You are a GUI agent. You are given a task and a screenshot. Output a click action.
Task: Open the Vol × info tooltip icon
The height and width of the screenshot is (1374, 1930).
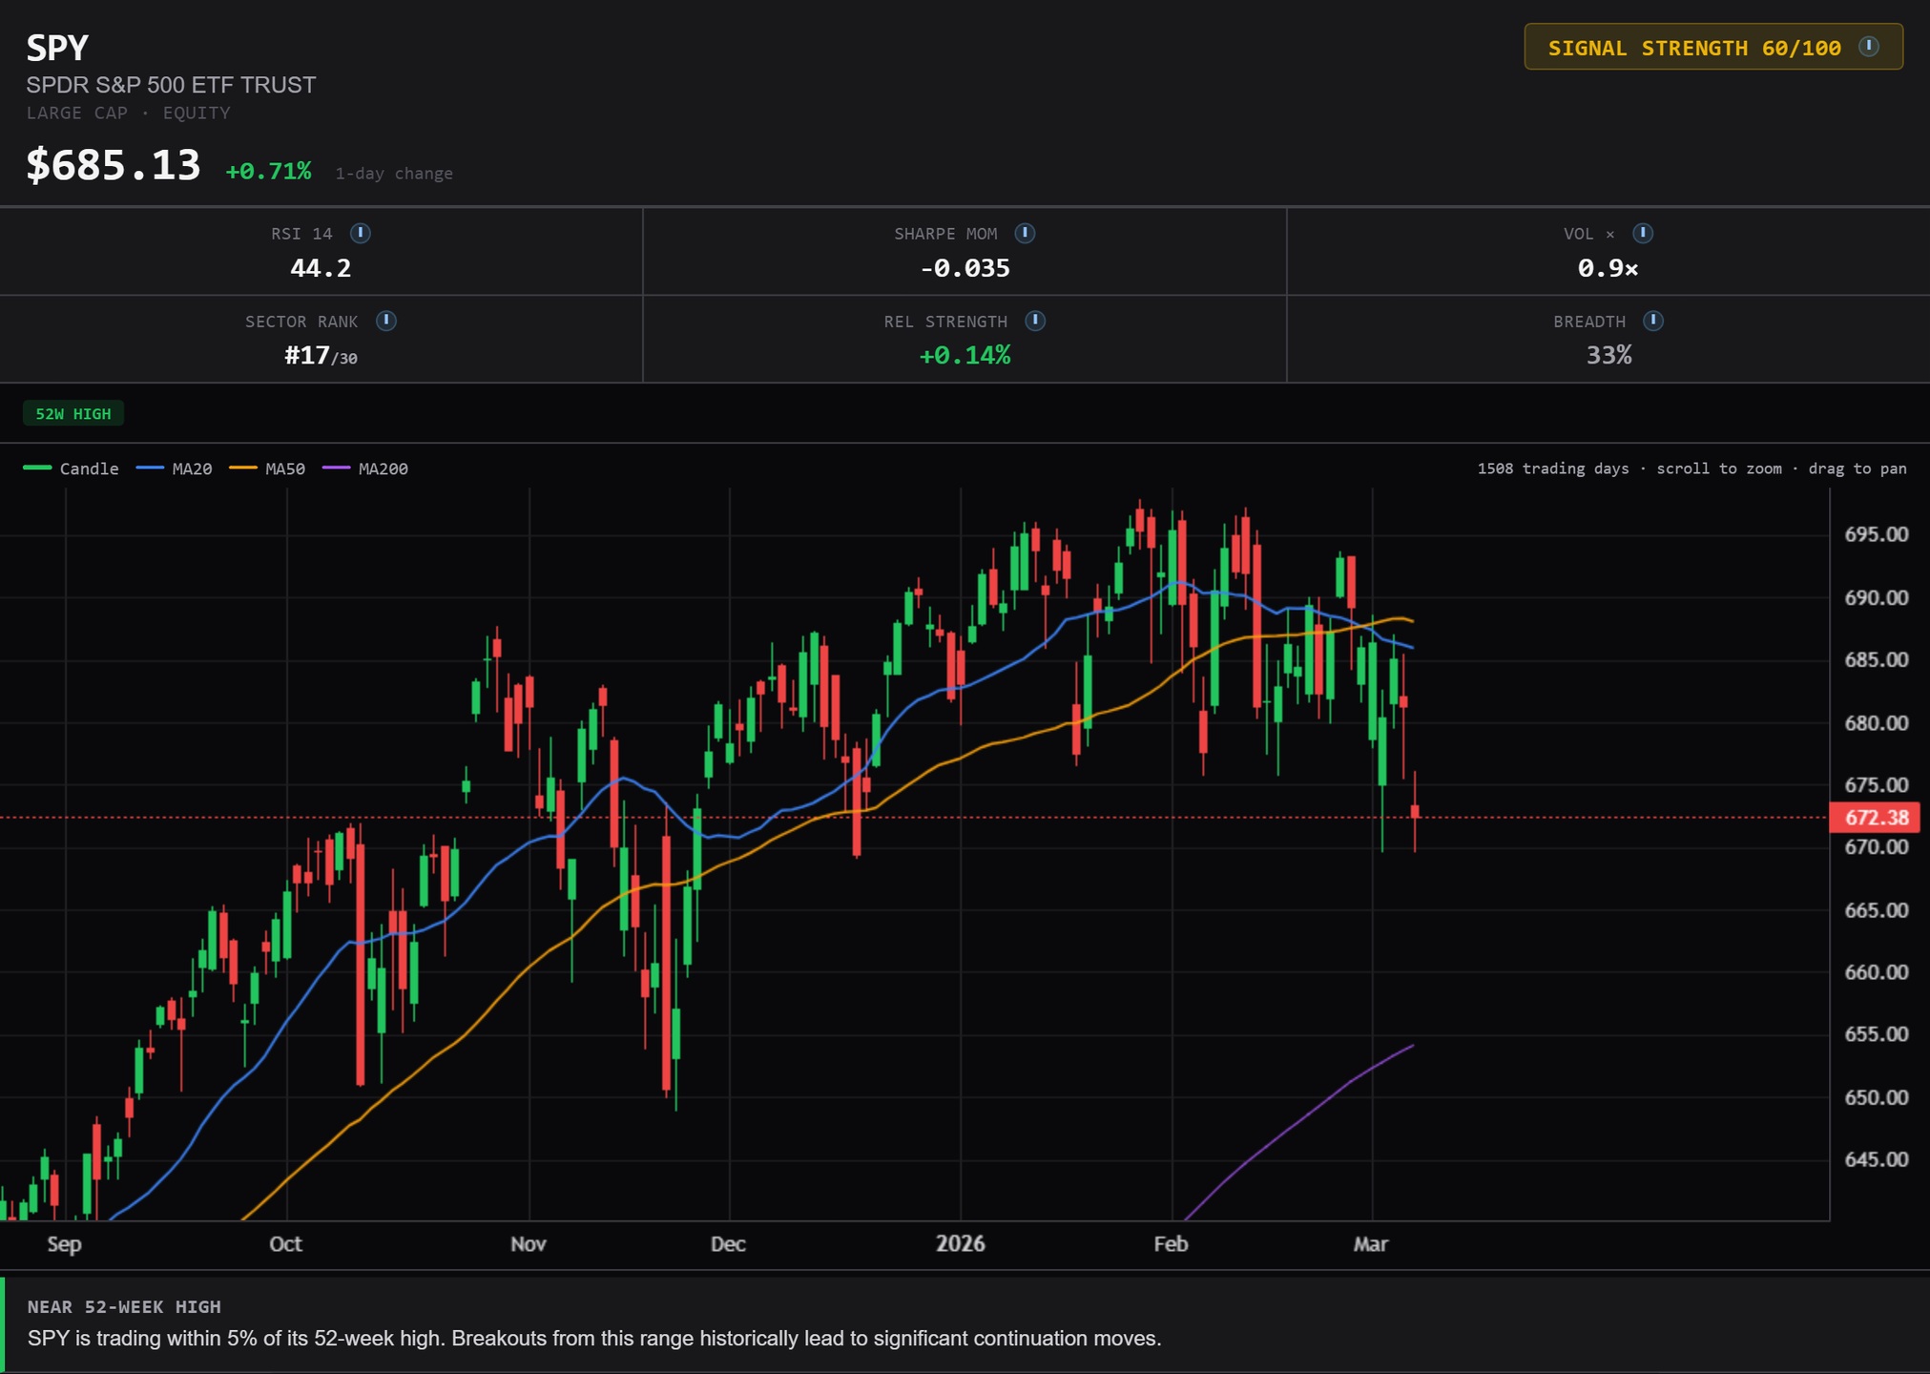(x=1643, y=233)
